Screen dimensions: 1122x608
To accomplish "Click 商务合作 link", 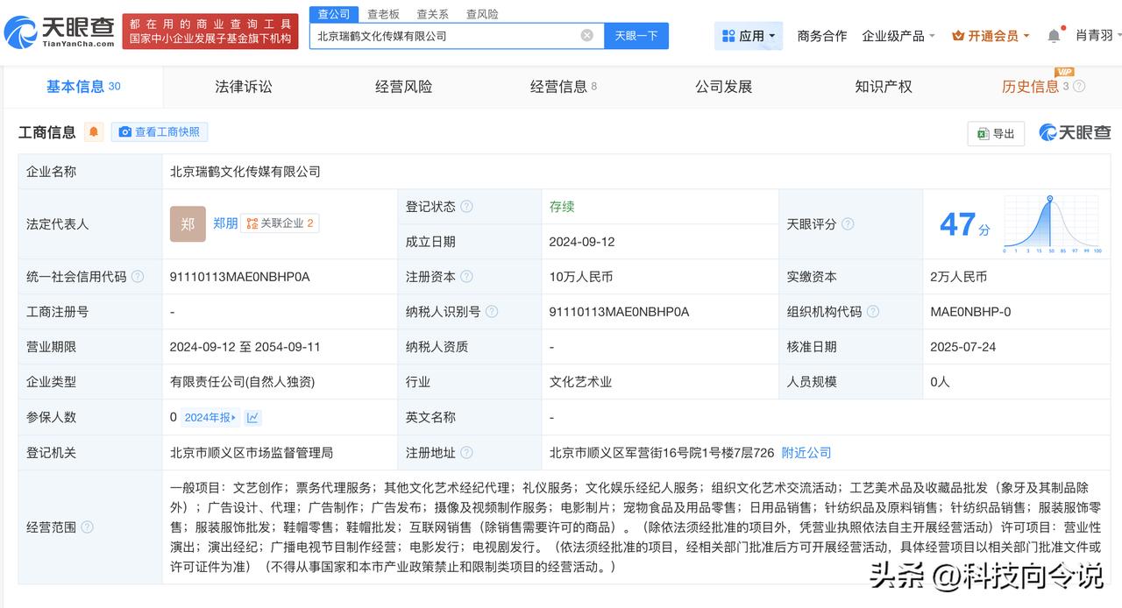I will (x=822, y=36).
